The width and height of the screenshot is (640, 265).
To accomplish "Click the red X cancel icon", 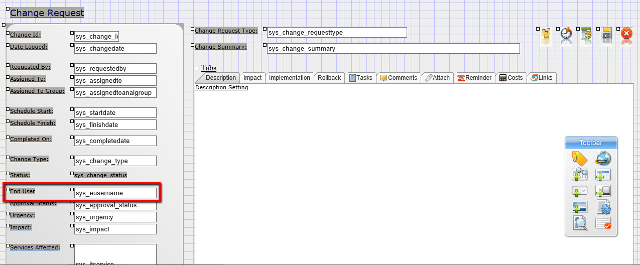I will [626, 34].
